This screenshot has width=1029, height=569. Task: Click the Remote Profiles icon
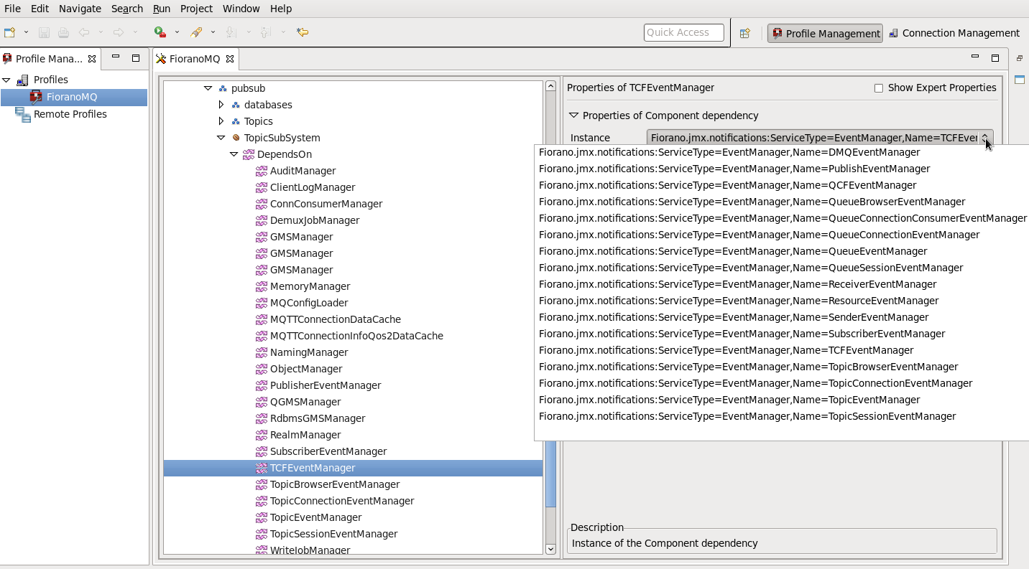click(23, 114)
